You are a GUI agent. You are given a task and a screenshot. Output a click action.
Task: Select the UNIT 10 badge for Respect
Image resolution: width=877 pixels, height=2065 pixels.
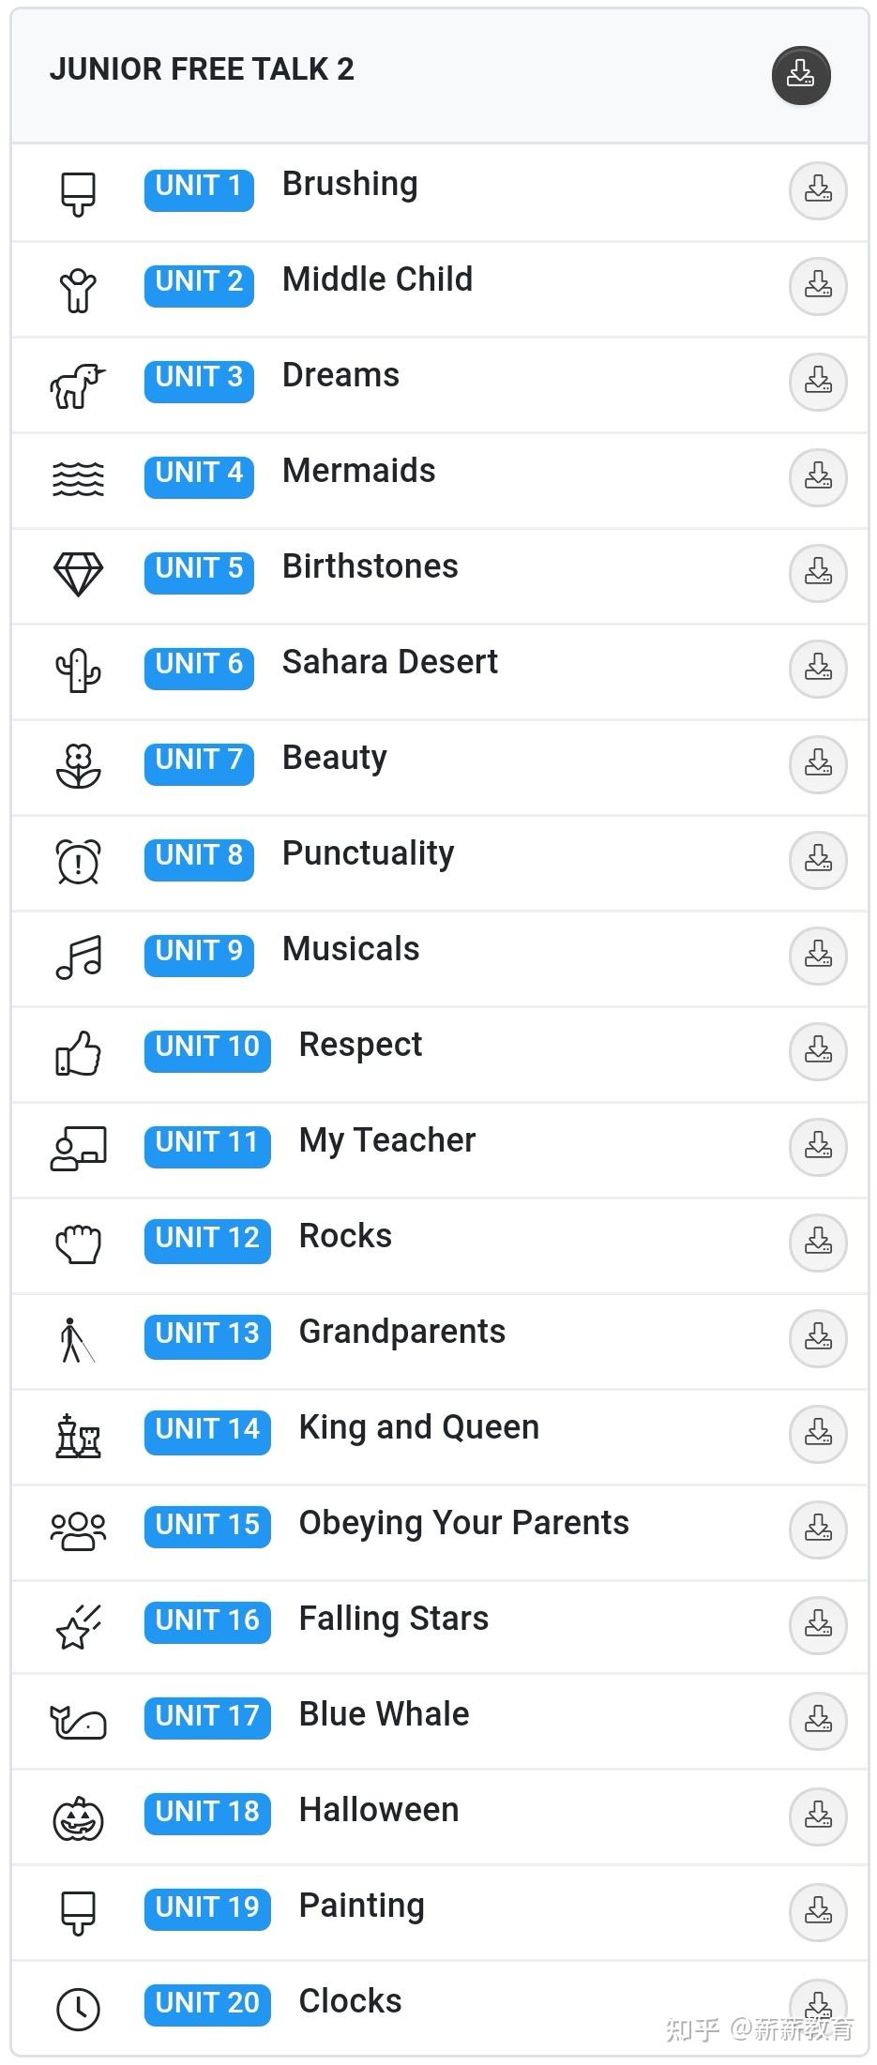pyautogui.click(x=207, y=1048)
